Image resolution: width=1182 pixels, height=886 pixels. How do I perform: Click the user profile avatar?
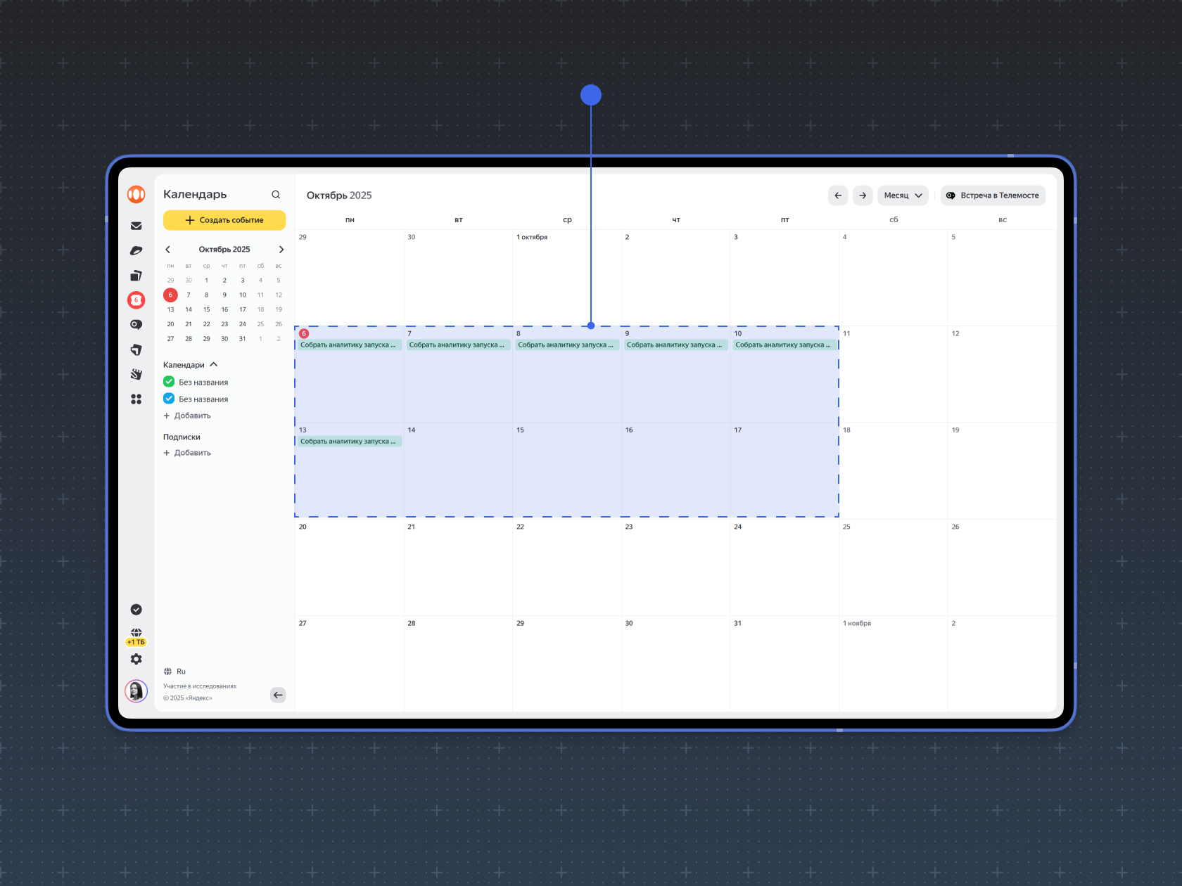(136, 691)
